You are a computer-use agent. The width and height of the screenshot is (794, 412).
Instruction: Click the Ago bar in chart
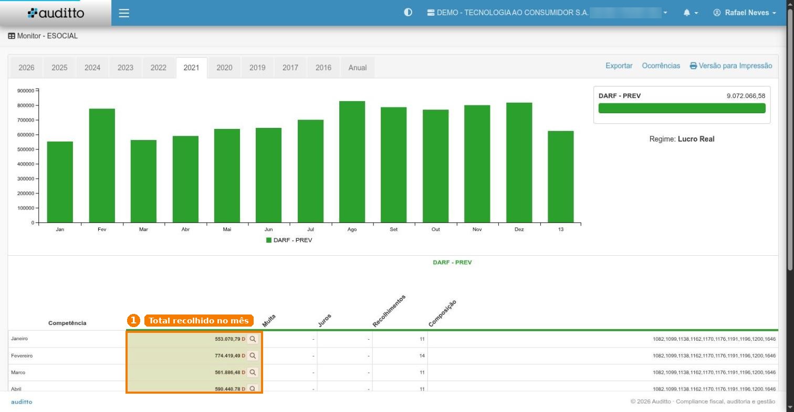[352, 162]
